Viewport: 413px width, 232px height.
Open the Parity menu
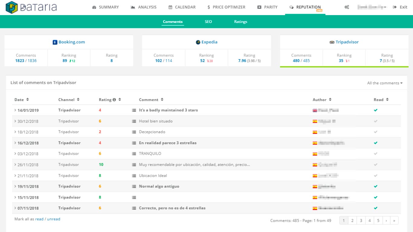(267, 7)
